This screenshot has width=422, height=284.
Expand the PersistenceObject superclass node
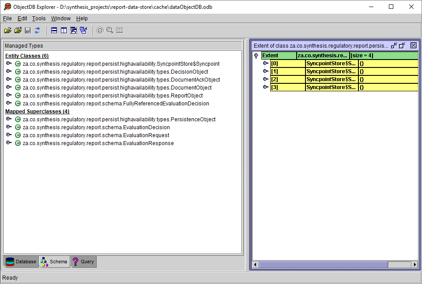click(x=9, y=119)
